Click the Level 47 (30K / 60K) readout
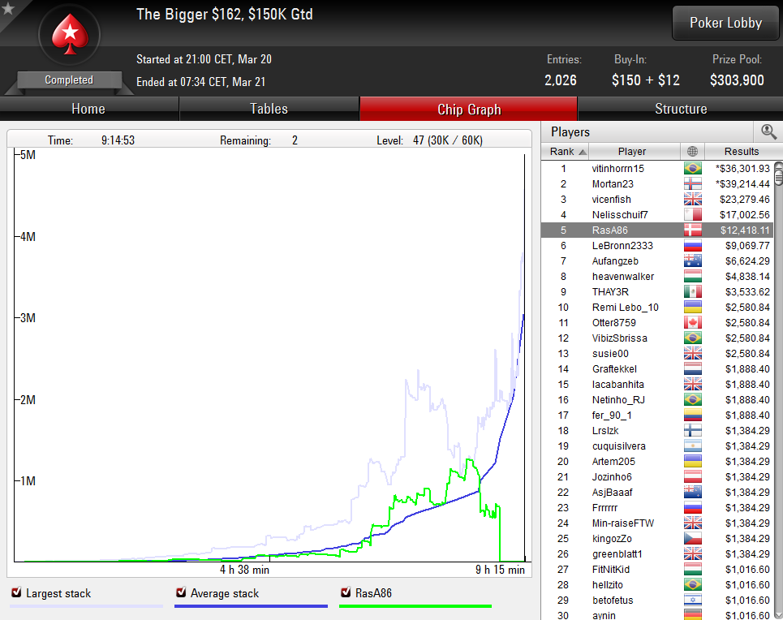The image size is (783, 620). (429, 140)
